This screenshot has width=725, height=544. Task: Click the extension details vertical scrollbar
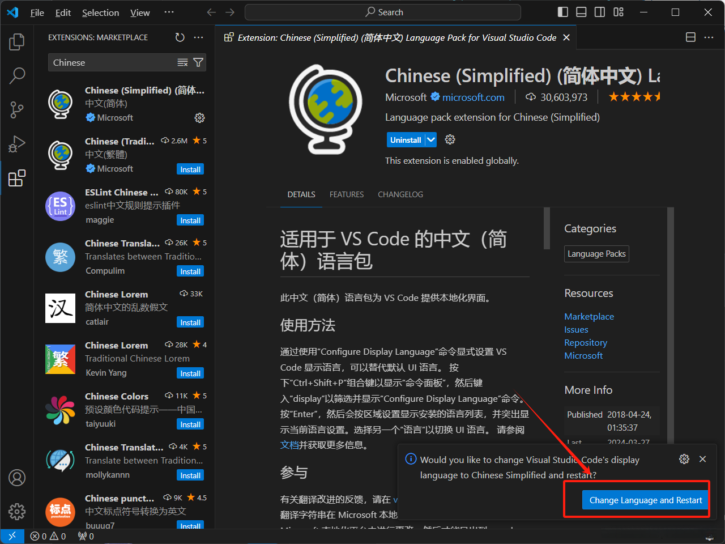click(x=547, y=228)
